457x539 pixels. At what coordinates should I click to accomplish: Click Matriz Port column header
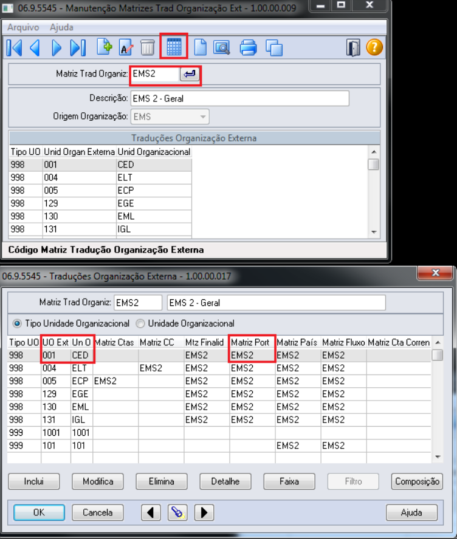(252, 342)
